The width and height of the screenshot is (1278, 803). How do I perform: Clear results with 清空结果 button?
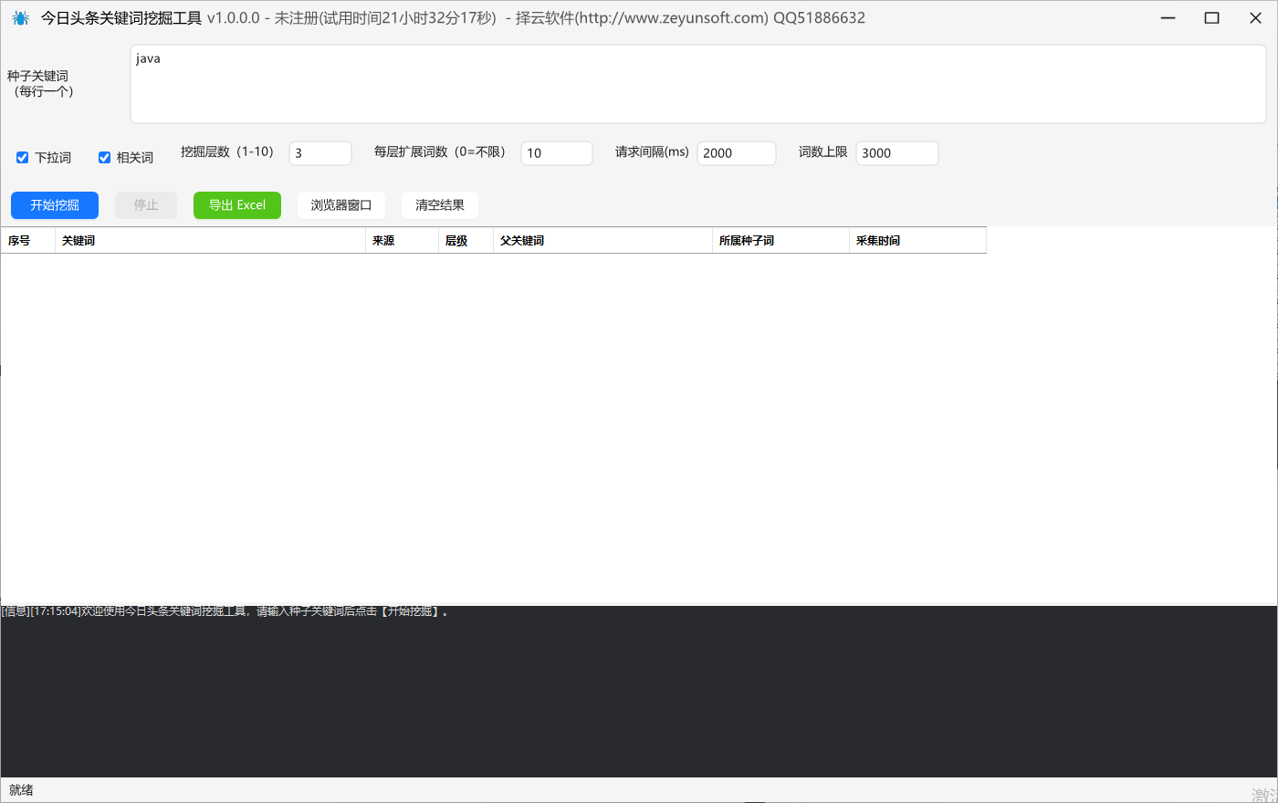(440, 205)
